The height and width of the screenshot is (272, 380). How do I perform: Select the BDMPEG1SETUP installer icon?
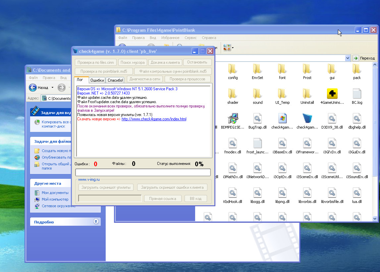(x=233, y=118)
